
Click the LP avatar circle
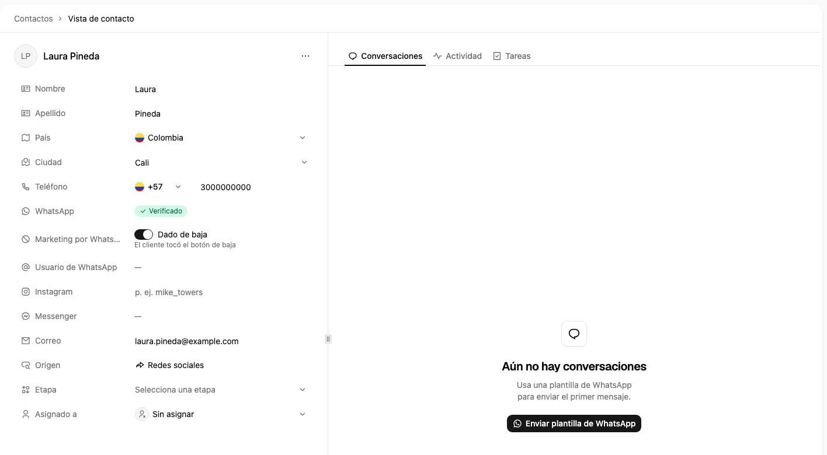pyautogui.click(x=26, y=56)
